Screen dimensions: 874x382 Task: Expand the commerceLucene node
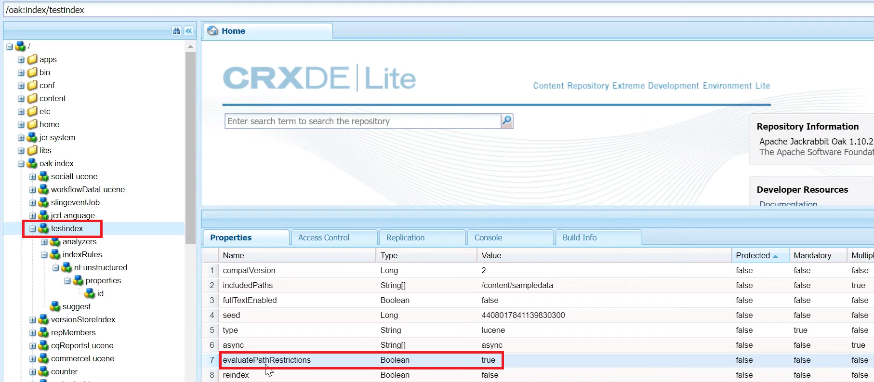33,359
